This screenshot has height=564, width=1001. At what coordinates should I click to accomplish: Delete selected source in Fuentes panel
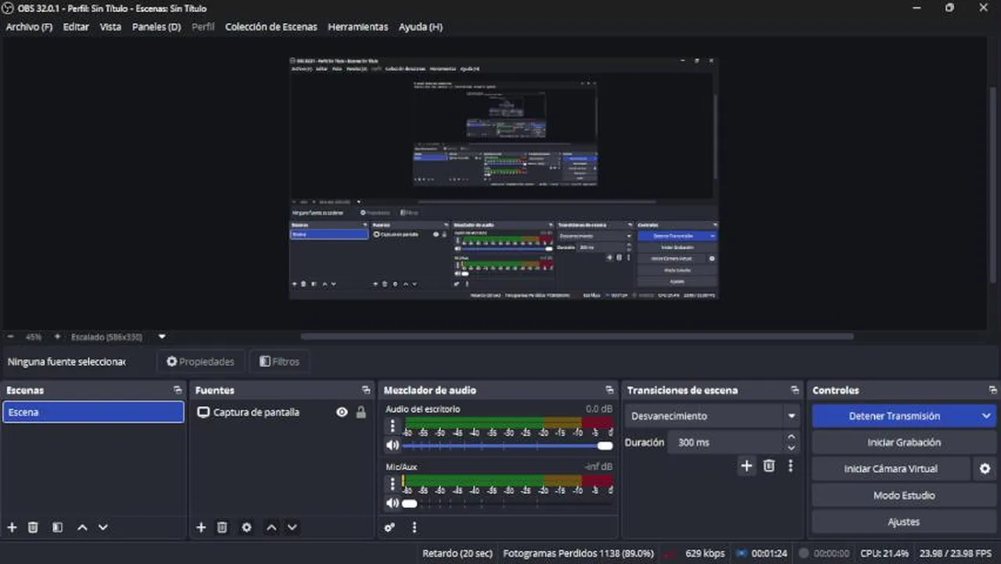222,527
